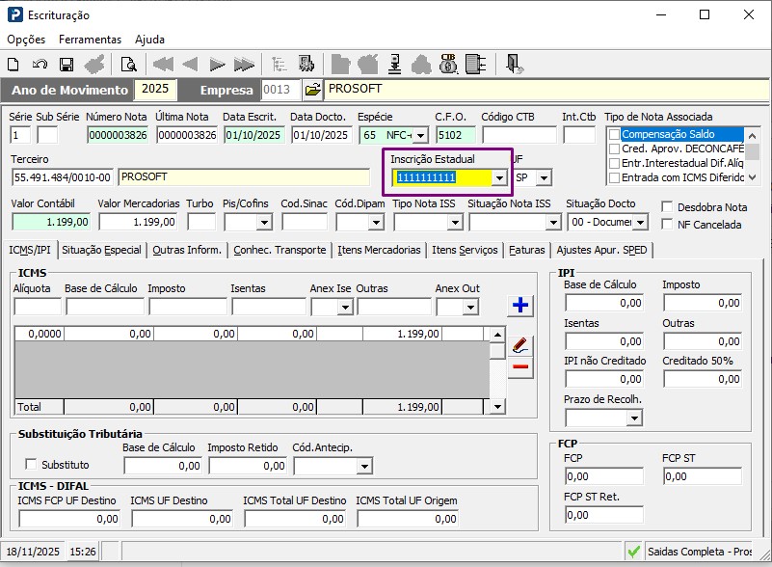Screen dimensions: 772x567
Task: Open the Opções menu
Action: (26, 40)
